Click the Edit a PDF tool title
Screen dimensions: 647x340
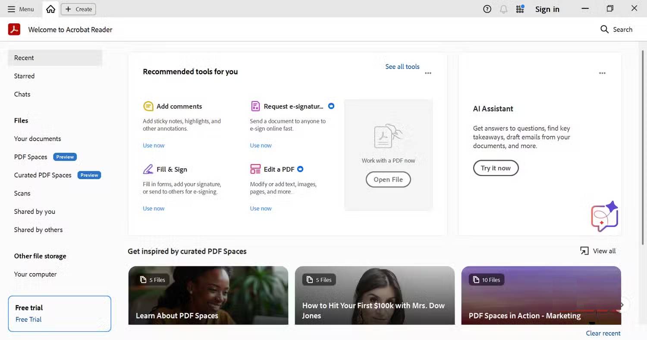click(279, 169)
